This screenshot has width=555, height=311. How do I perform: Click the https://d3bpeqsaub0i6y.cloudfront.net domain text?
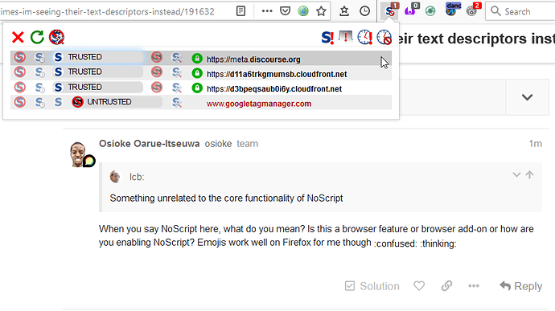point(274,89)
